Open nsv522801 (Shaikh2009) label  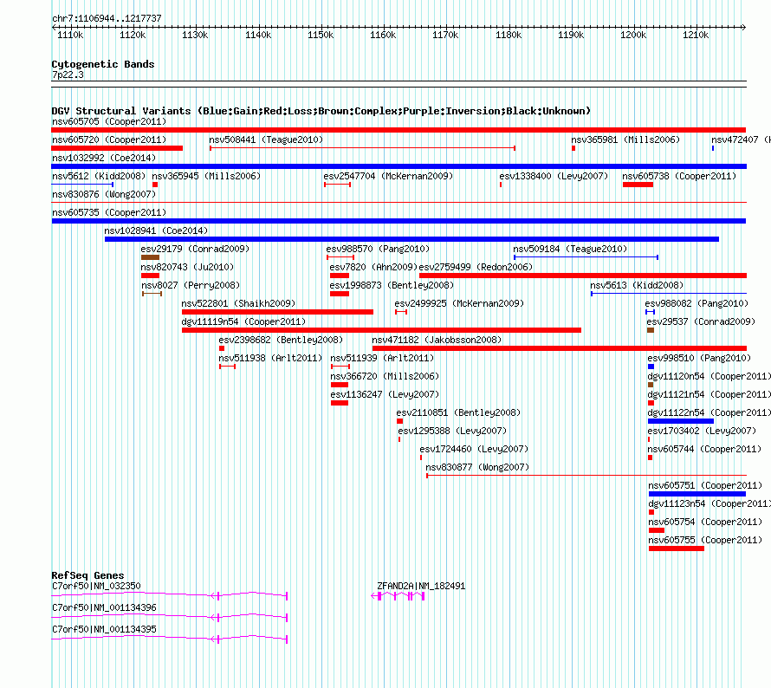[x=238, y=303]
